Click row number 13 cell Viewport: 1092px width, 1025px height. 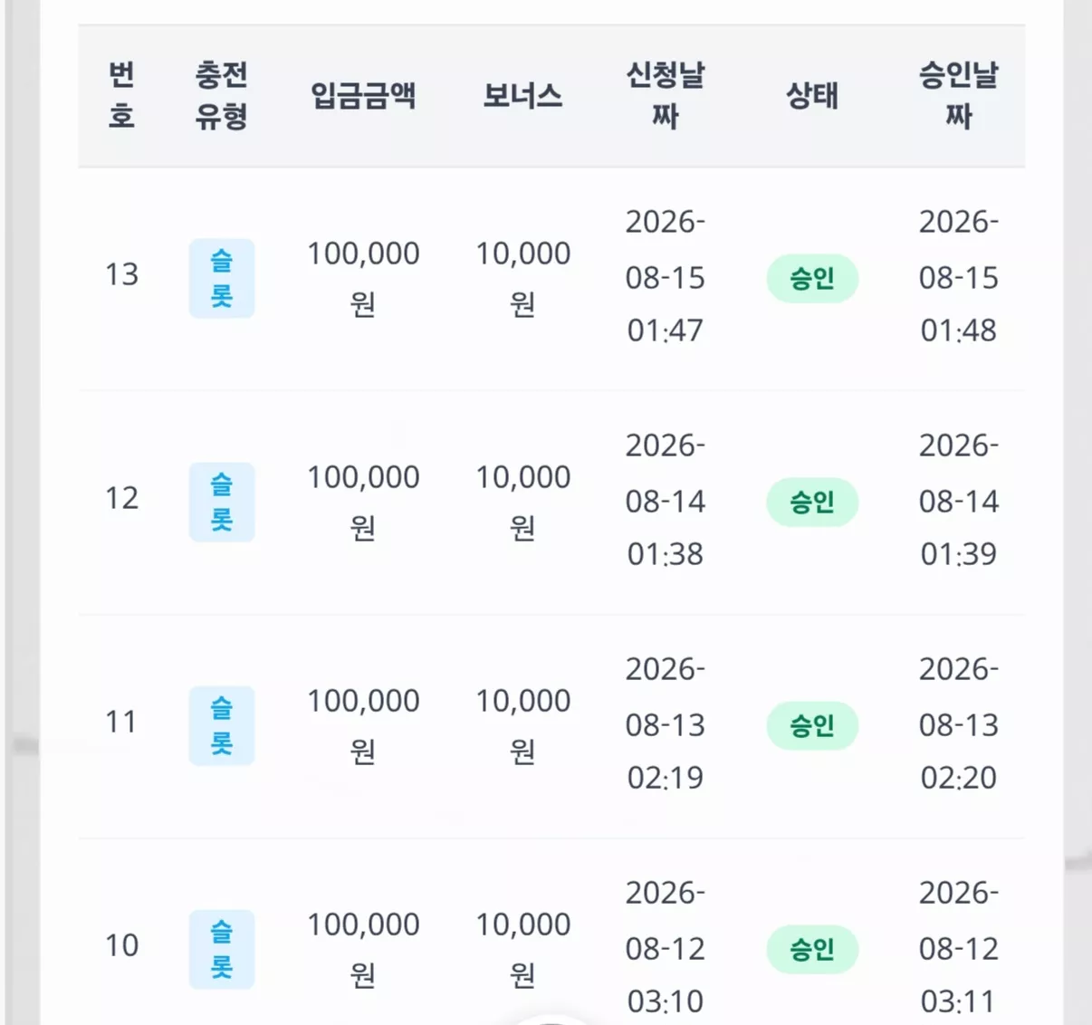121,274
